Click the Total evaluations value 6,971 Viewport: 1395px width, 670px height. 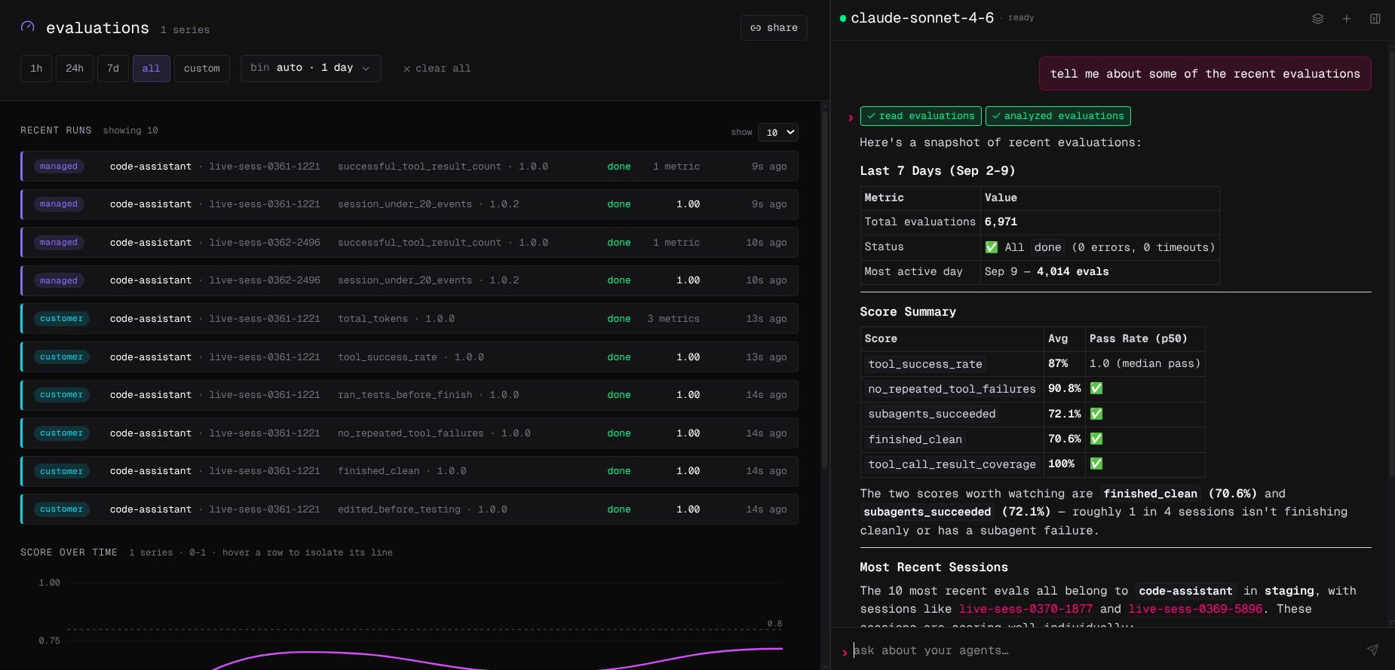[1001, 222]
